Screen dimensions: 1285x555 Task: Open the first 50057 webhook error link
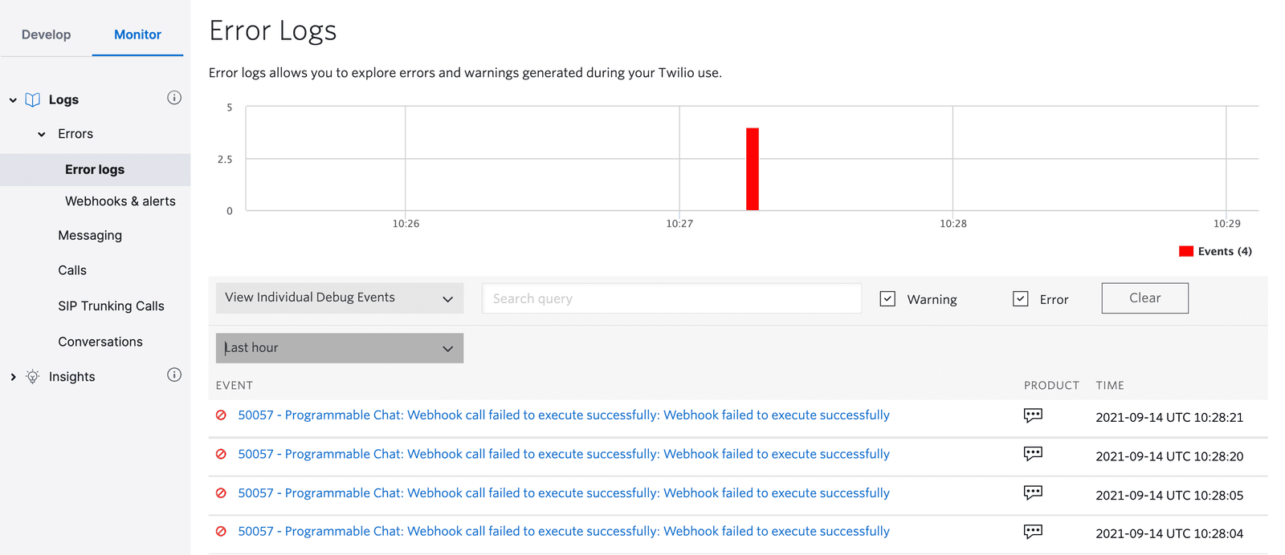click(562, 415)
